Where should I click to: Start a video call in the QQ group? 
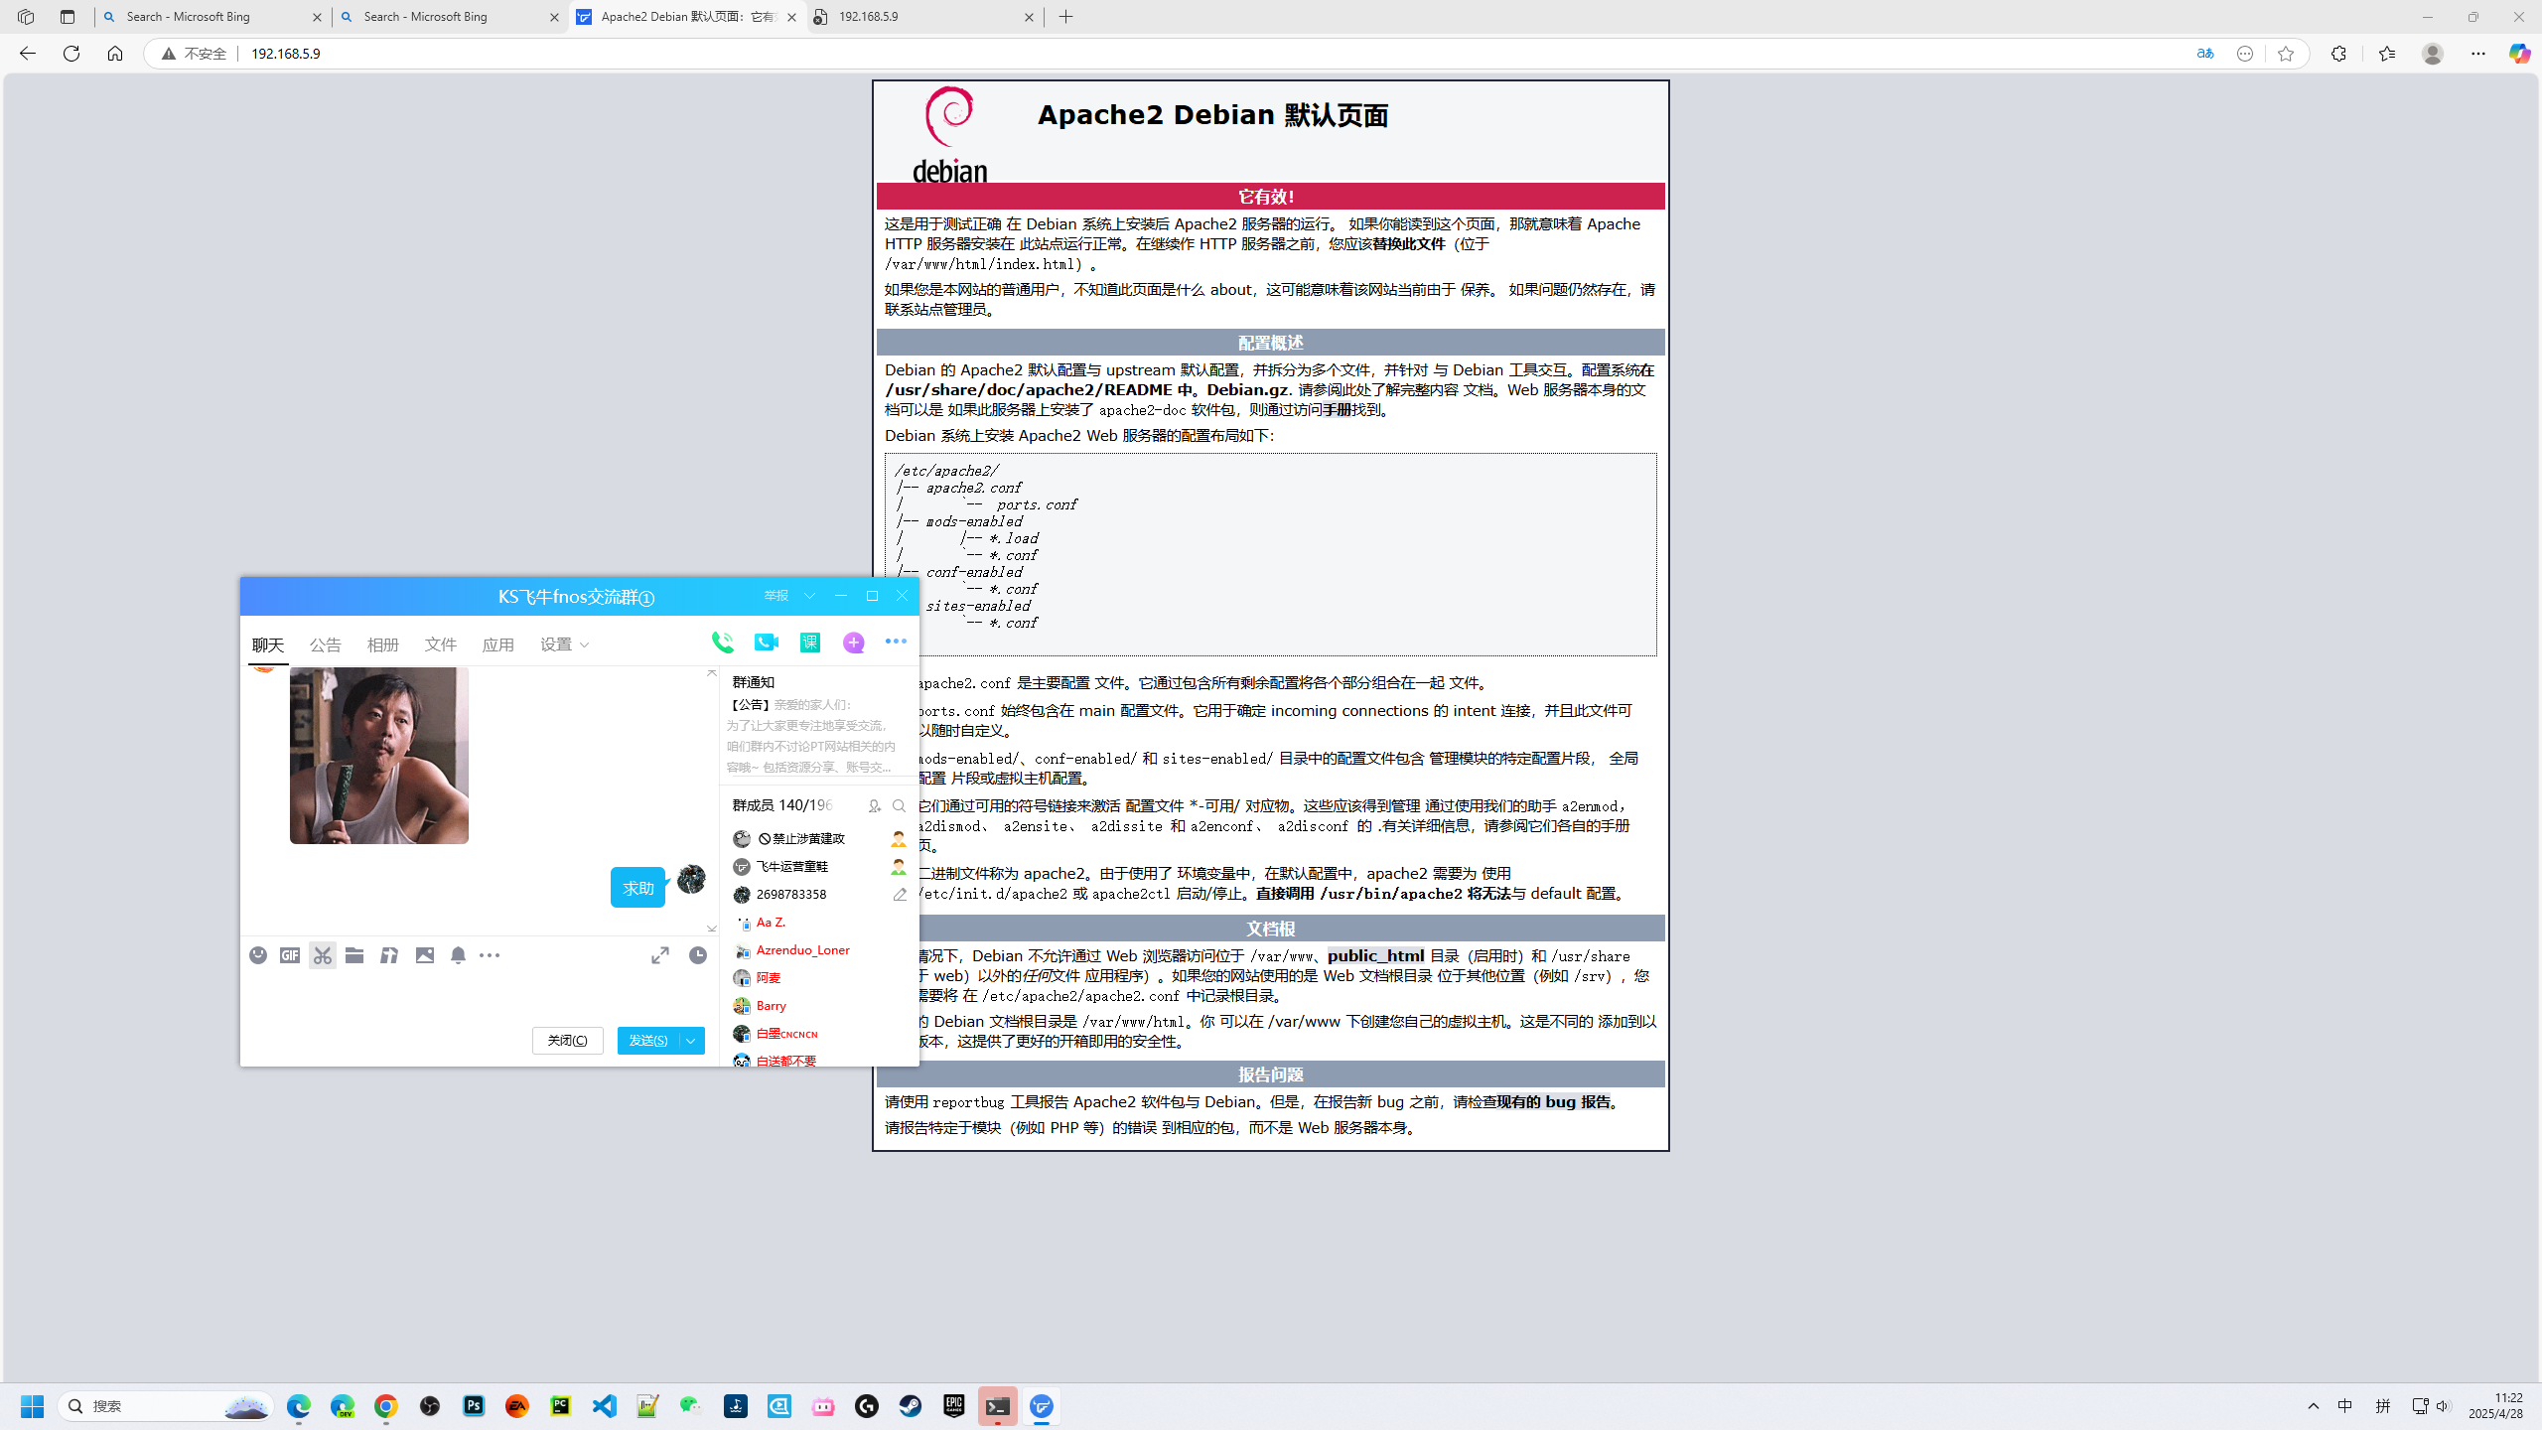click(x=767, y=643)
